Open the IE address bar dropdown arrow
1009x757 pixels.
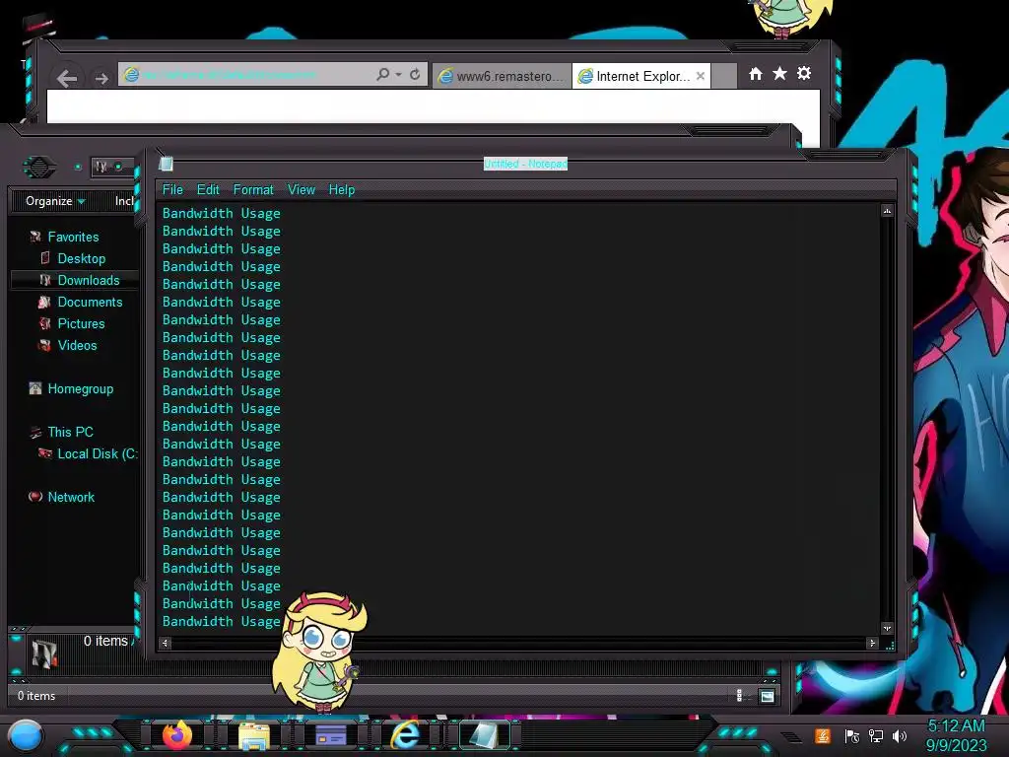pyautogui.click(x=399, y=75)
